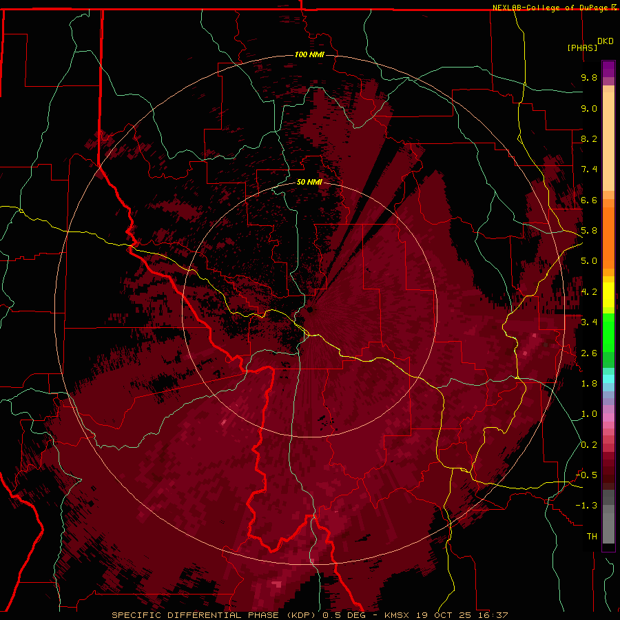Screen dimensions: 620x620
Task: Click the 7.4 legend value
Action: pos(589,169)
